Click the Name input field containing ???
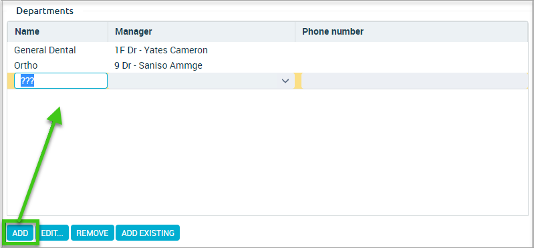The image size is (534, 248). (61, 81)
